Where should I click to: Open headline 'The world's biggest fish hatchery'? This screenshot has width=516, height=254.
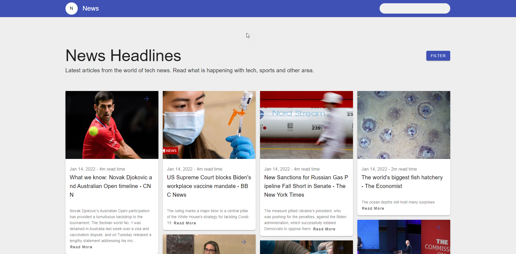click(402, 182)
